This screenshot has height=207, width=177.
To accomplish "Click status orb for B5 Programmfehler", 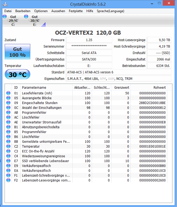I will [x=8, y=132].
